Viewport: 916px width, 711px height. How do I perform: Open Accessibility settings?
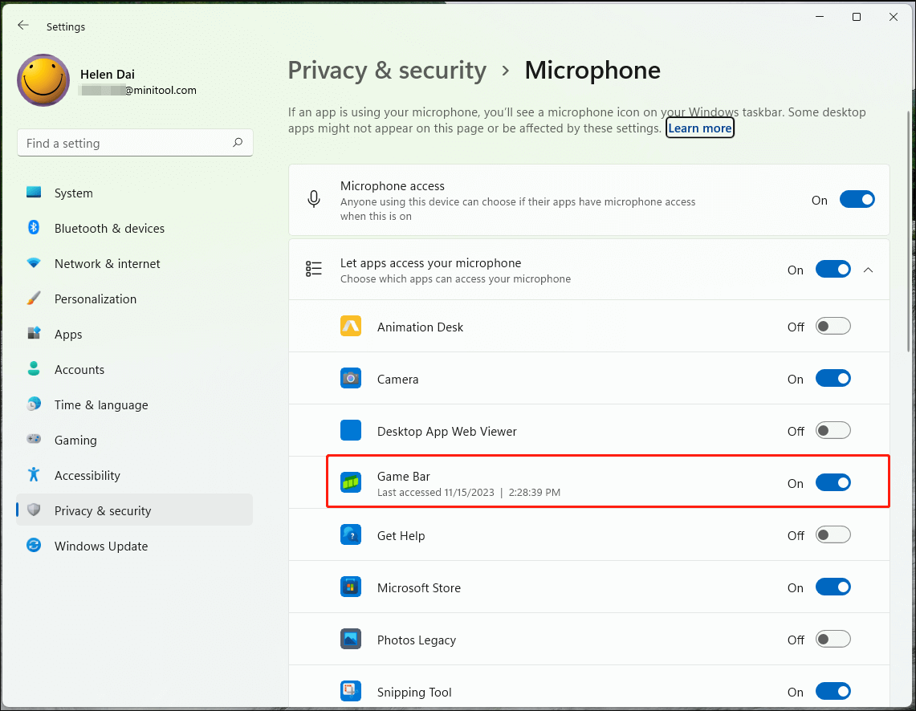[34, 475]
